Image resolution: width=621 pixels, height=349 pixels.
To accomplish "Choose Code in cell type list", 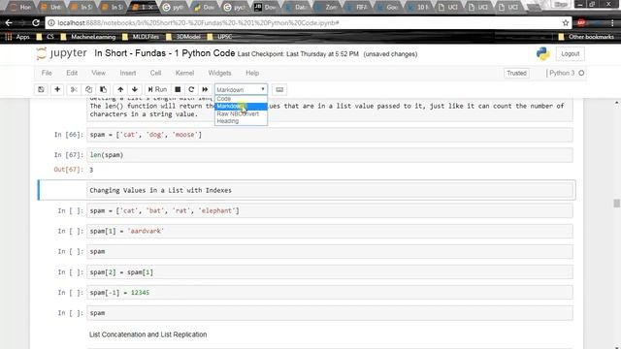I will tap(241, 99).
